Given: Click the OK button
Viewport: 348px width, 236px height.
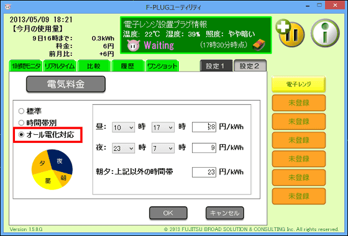Looking at the screenshot, I should tap(168, 213).
